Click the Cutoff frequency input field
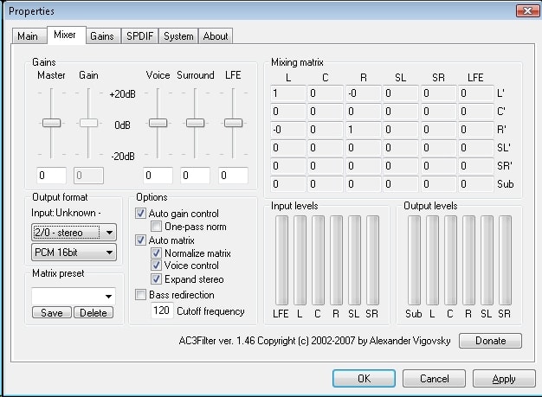The height and width of the screenshot is (397, 542). pyautogui.click(x=162, y=311)
